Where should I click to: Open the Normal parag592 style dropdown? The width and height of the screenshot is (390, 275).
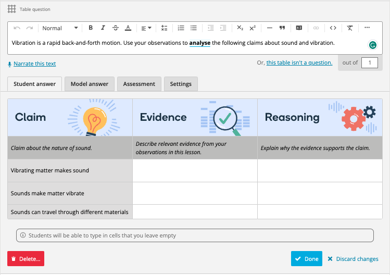click(x=59, y=28)
